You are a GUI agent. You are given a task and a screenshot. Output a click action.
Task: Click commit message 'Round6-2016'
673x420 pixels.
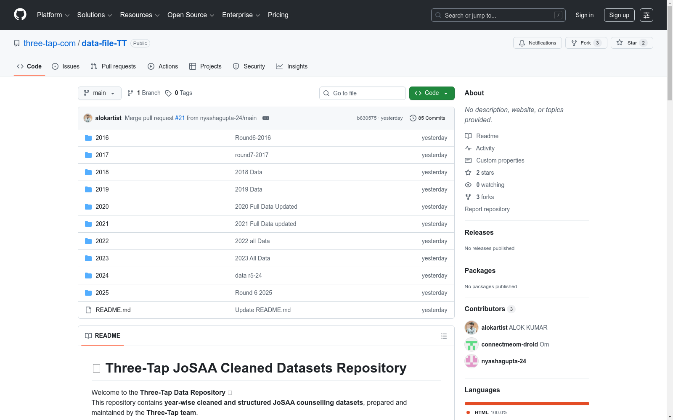(253, 138)
